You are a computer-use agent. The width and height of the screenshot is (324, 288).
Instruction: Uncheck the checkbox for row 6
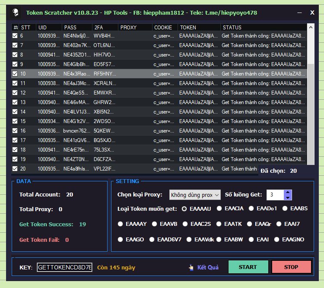coord(15,36)
